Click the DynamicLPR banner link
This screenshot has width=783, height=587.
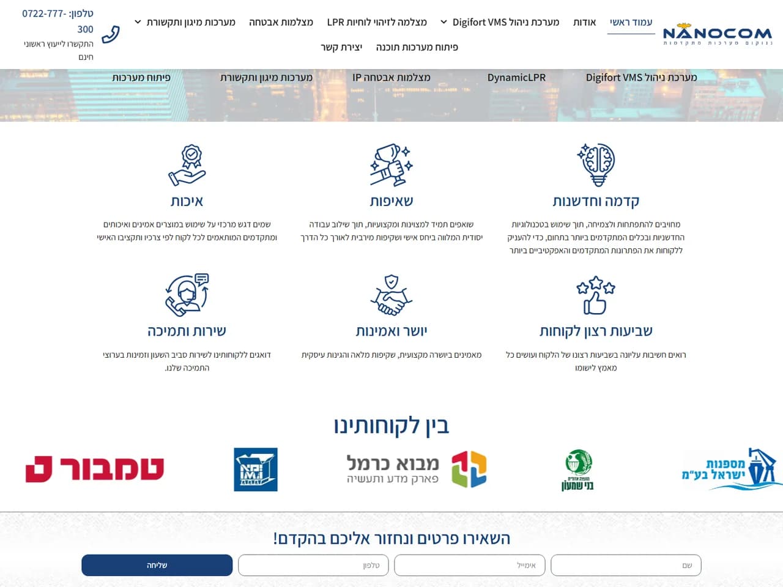(516, 78)
